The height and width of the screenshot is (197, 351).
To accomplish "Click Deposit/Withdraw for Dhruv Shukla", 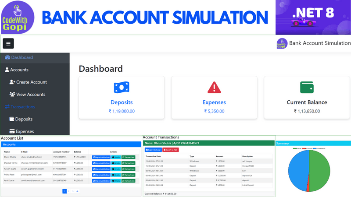I will (100, 157).
